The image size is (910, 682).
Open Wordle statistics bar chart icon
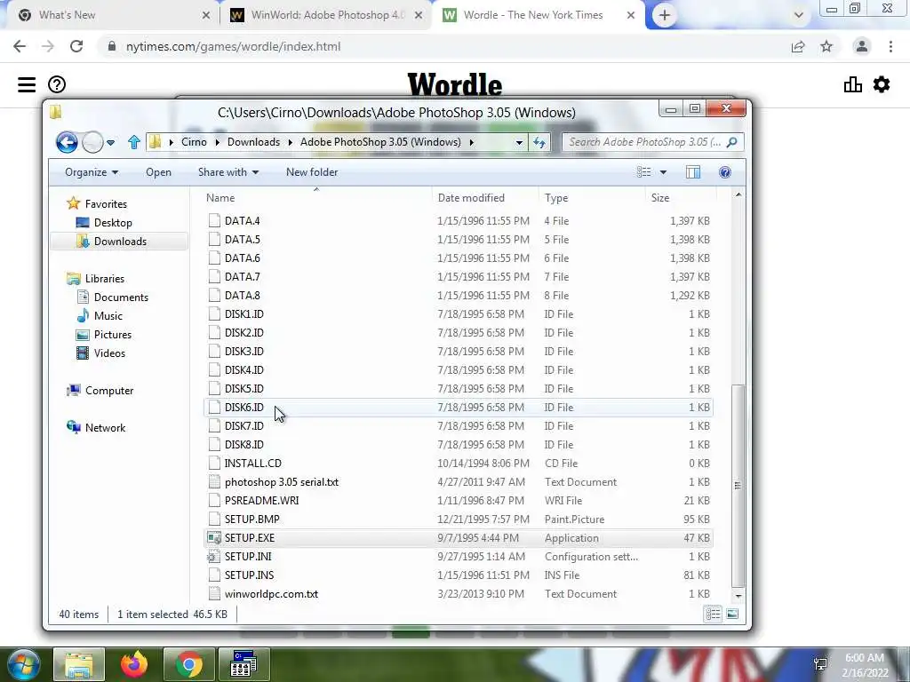tap(852, 84)
